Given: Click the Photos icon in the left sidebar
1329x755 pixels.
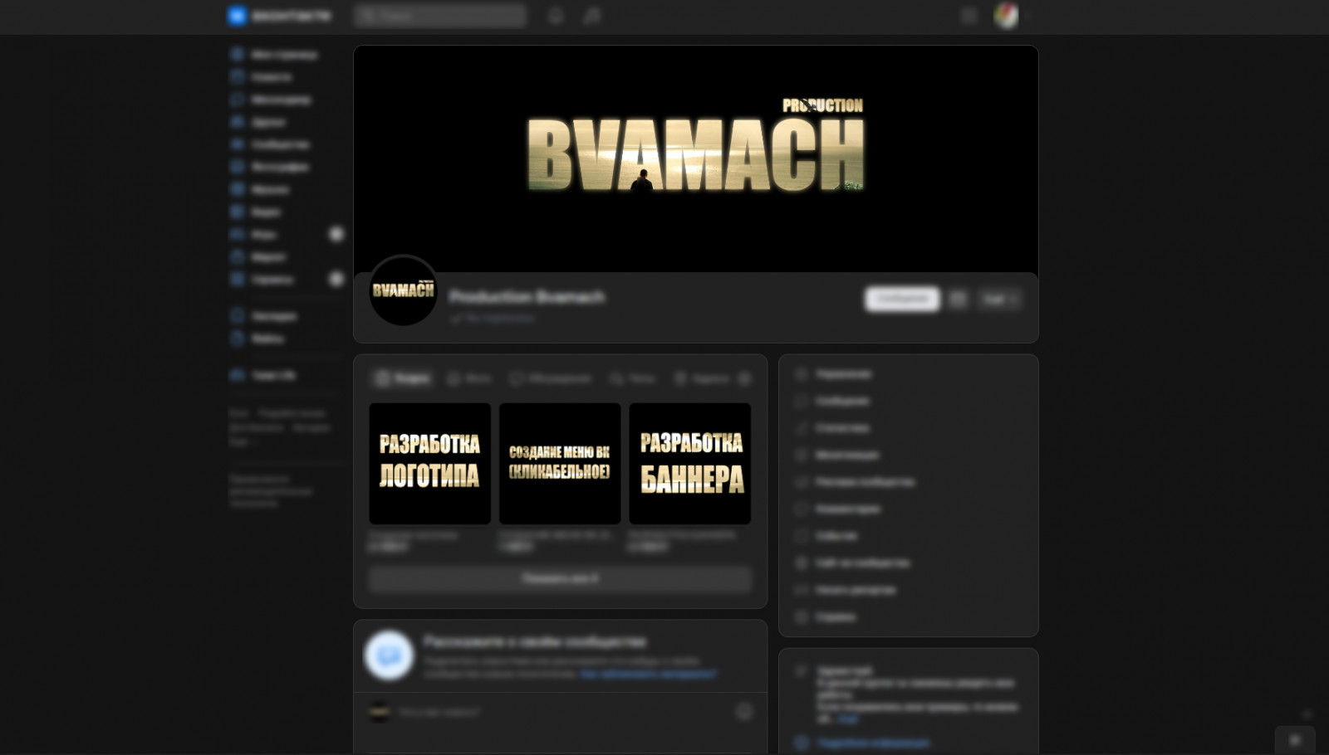Looking at the screenshot, I should coord(237,166).
